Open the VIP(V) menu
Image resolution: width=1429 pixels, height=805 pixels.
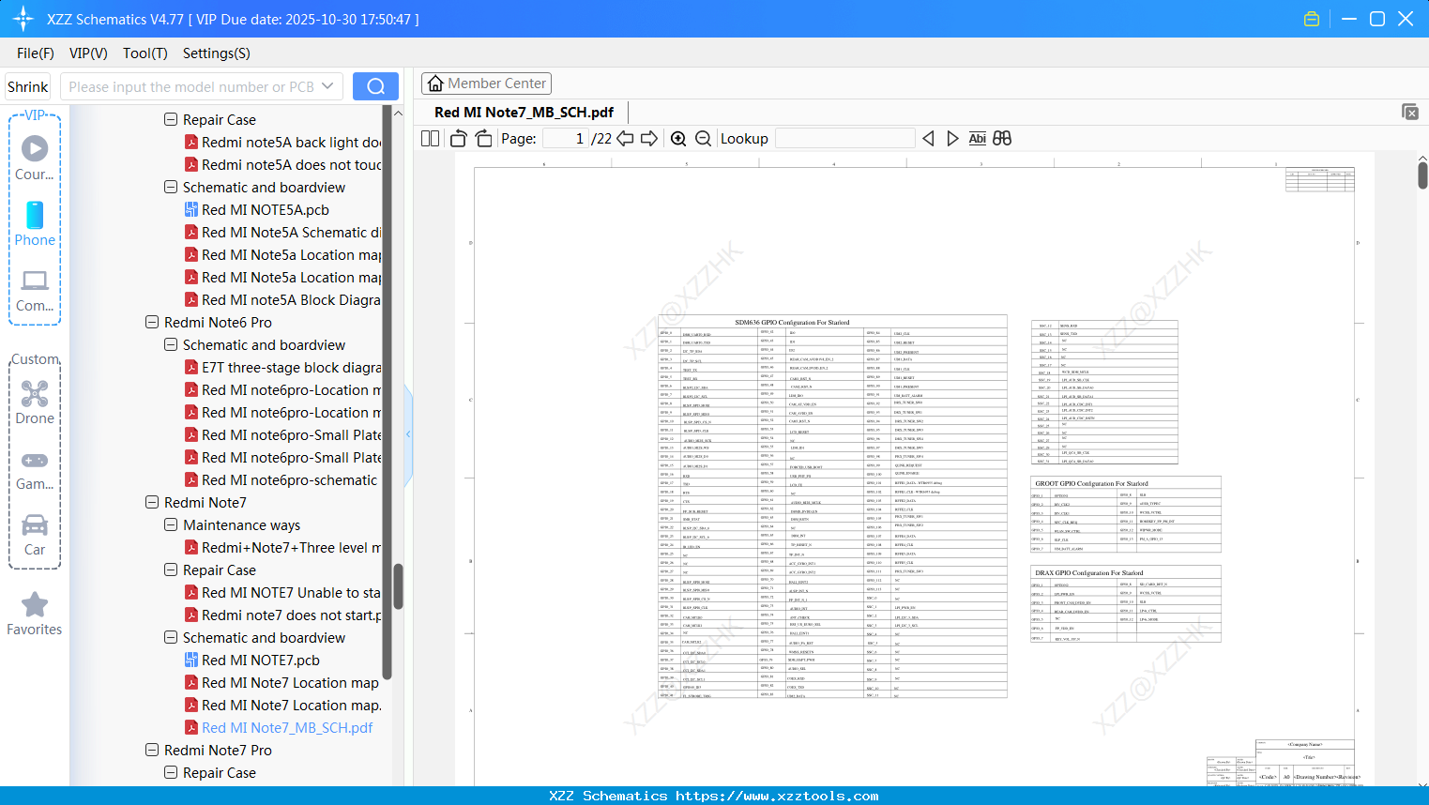coord(88,53)
